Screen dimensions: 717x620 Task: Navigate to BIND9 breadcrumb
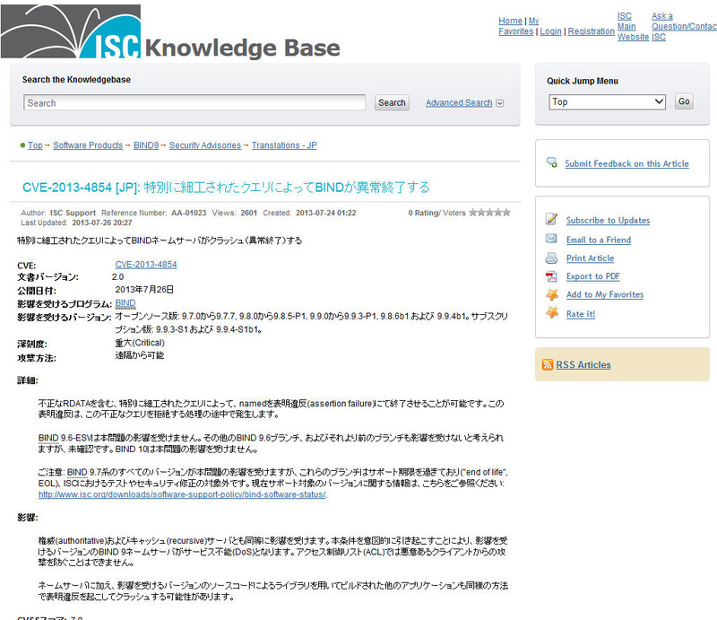click(146, 145)
